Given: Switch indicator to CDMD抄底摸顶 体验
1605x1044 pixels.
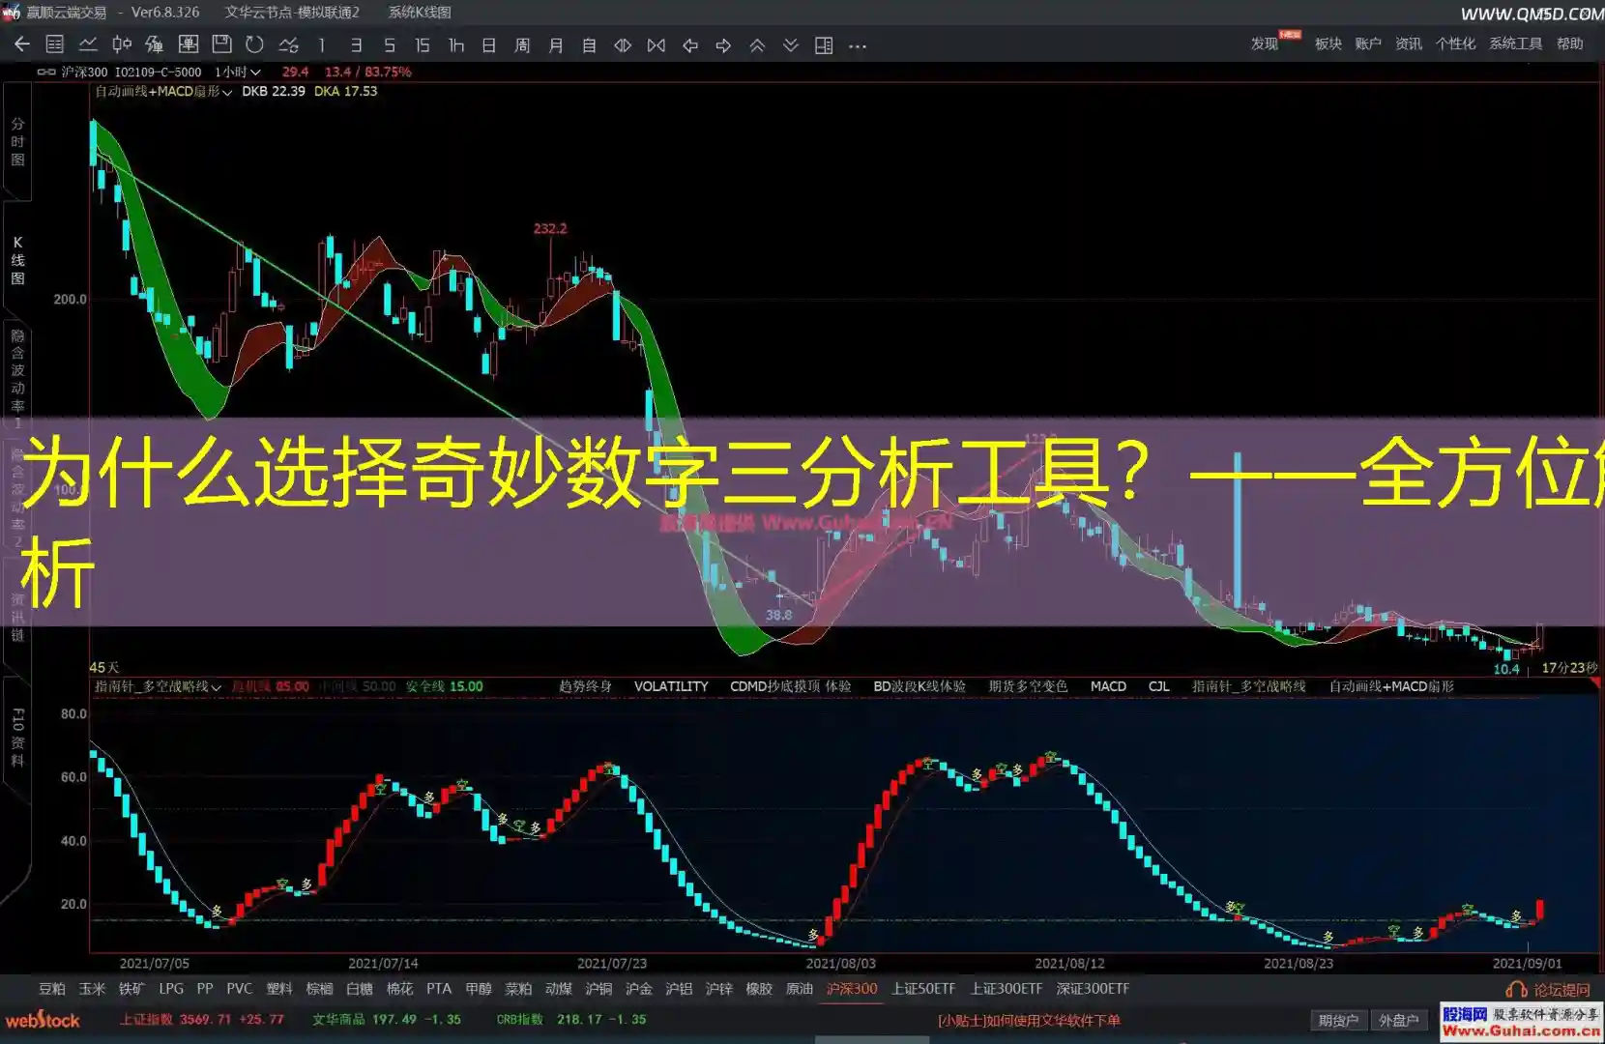Looking at the screenshot, I should click(x=790, y=686).
